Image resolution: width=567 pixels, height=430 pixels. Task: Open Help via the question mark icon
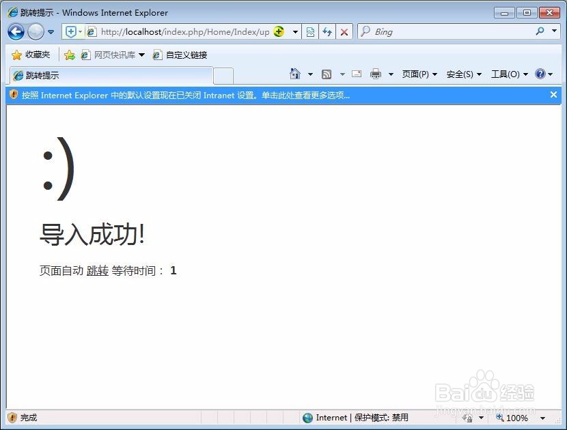point(539,74)
